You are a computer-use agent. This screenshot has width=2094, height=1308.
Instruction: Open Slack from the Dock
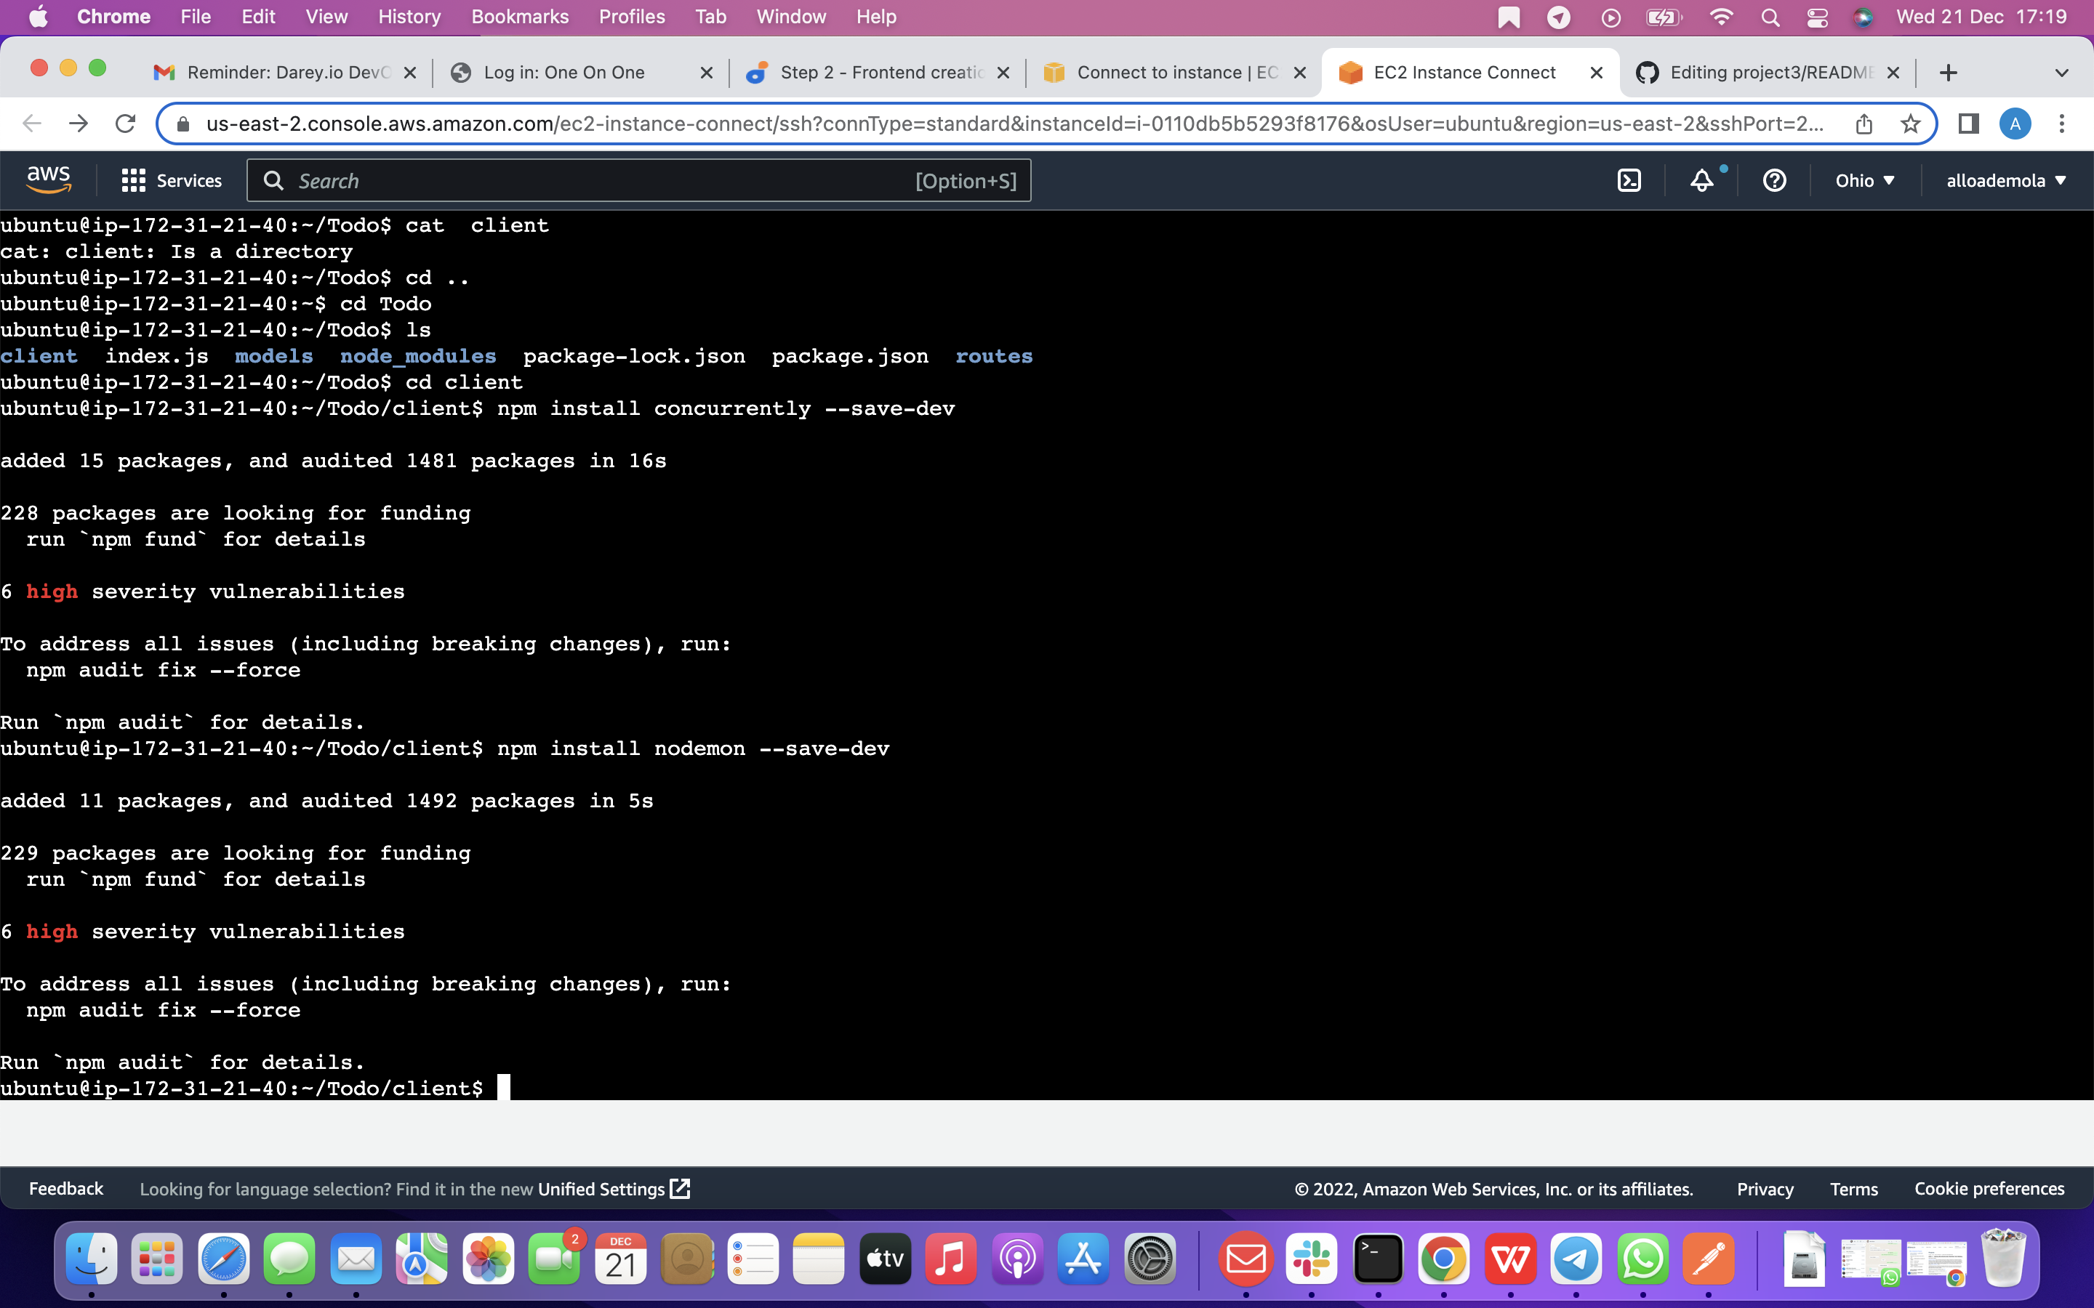[x=1312, y=1259]
